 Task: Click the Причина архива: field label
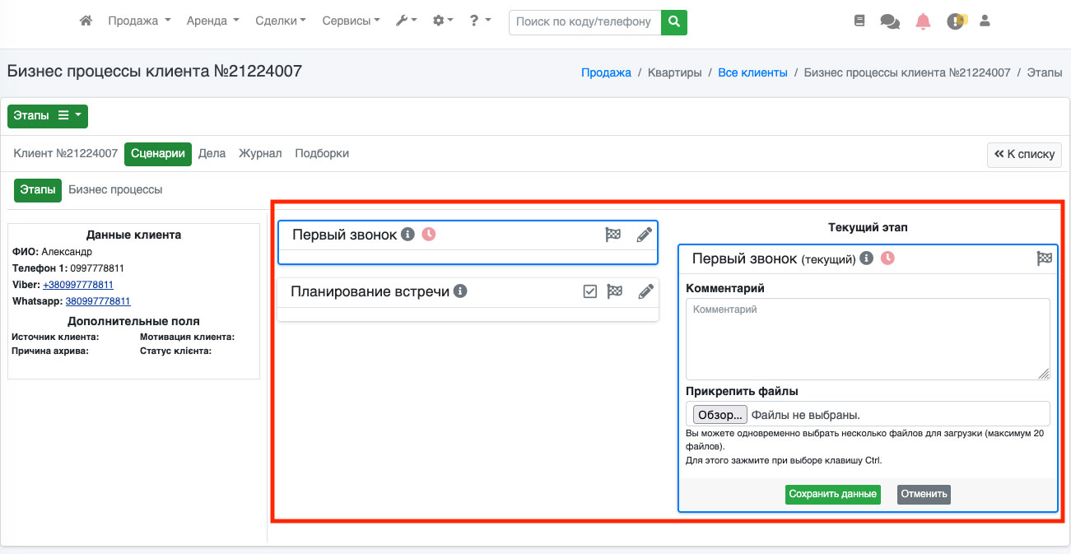pyautogui.click(x=50, y=351)
